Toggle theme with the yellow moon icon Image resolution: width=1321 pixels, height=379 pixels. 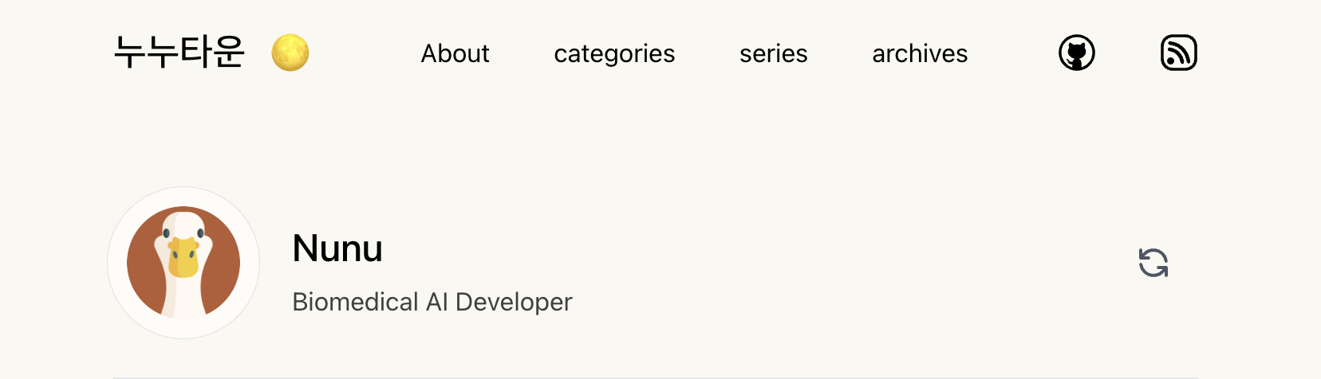coord(290,53)
